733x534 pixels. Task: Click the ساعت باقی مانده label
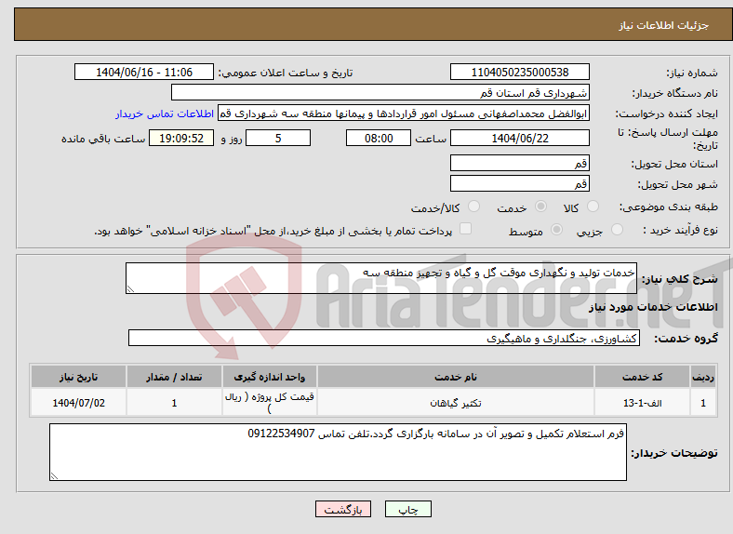pos(103,139)
